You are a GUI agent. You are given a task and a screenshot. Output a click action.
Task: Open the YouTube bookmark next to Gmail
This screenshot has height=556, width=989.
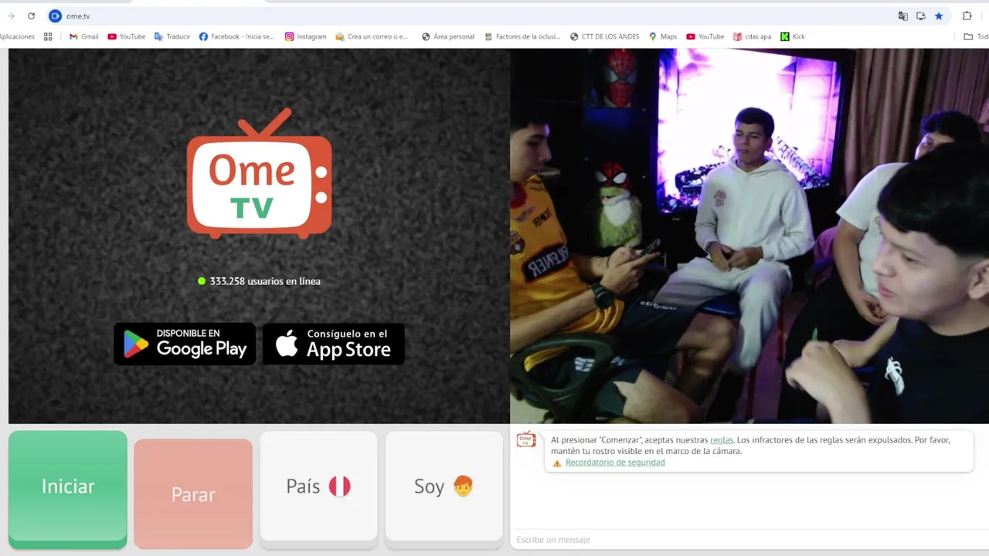click(x=127, y=36)
